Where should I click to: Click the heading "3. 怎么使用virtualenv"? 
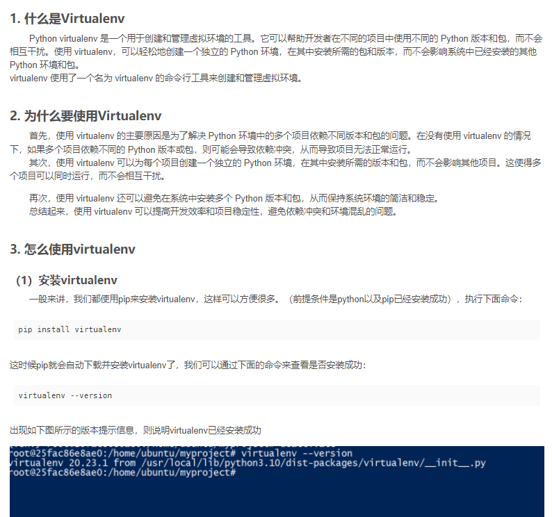(72, 249)
